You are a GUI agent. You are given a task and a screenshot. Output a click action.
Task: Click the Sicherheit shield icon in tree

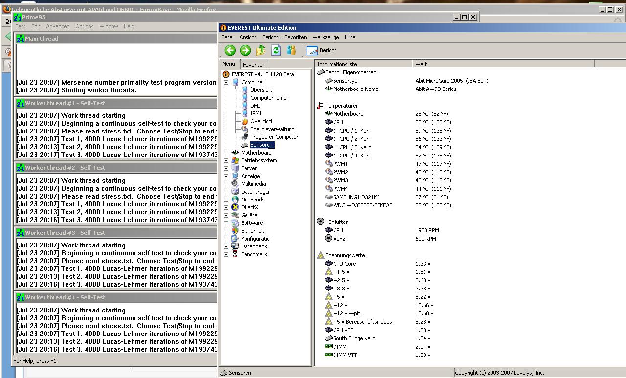click(x=235, y=231)
